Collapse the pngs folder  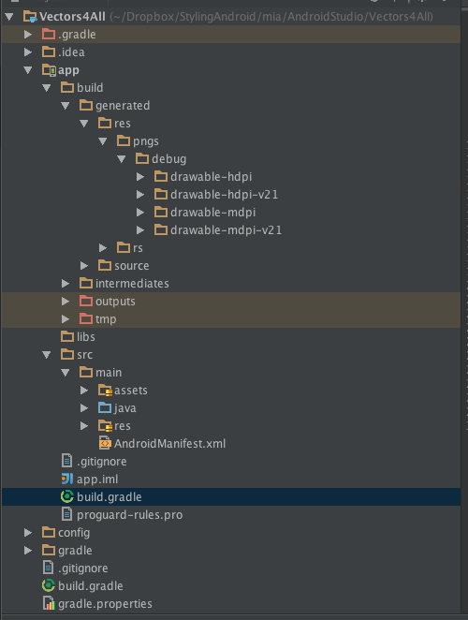102,141
